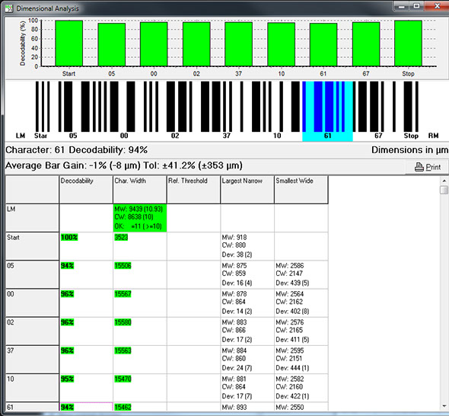Viewport: 449px width, 416px height.
Task: Click the Dimensional Analysis window icon
Action: coord(9,8)
